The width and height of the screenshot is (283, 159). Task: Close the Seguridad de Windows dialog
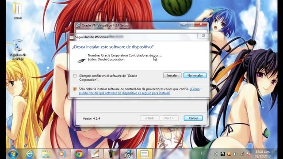tap(203, 36)
